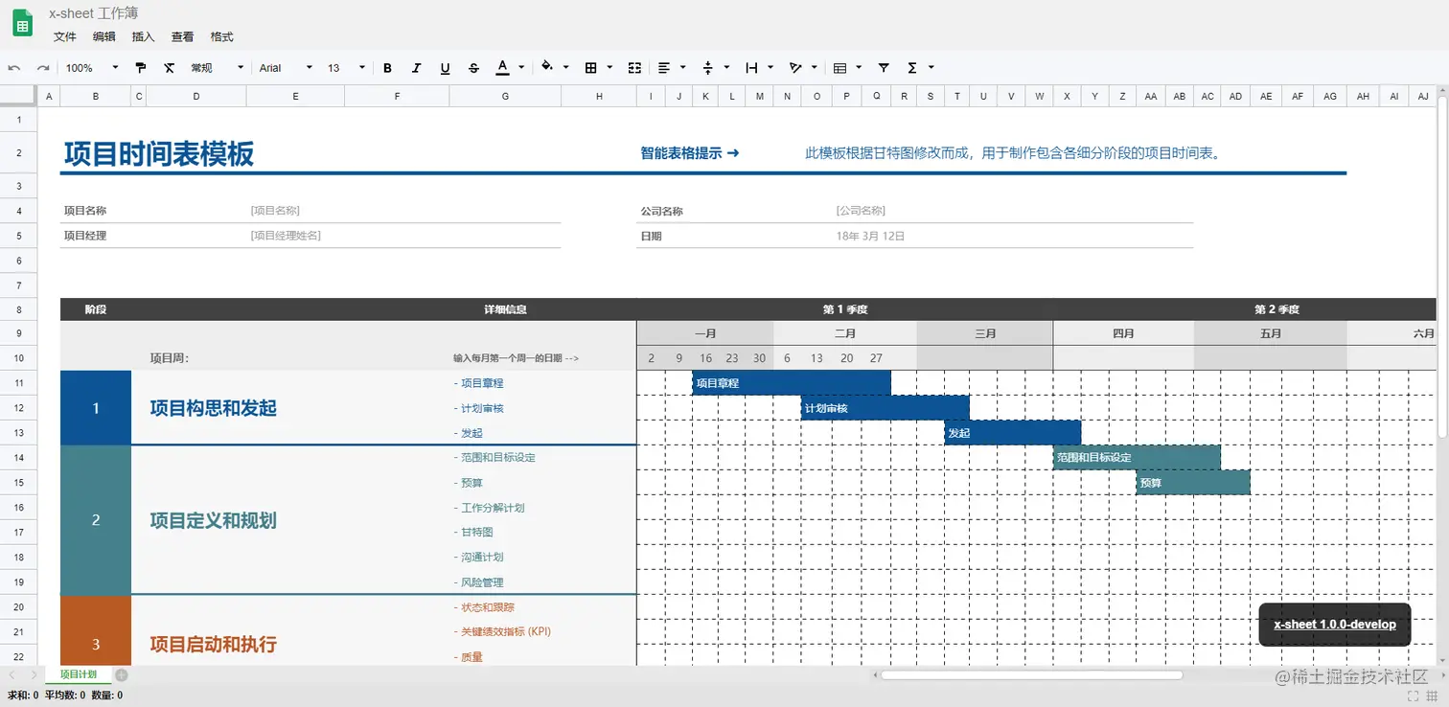The height and width of the screenshot is (707, 1449).
Task: Toggle underline formatting
Action: [x=445, y=67]
